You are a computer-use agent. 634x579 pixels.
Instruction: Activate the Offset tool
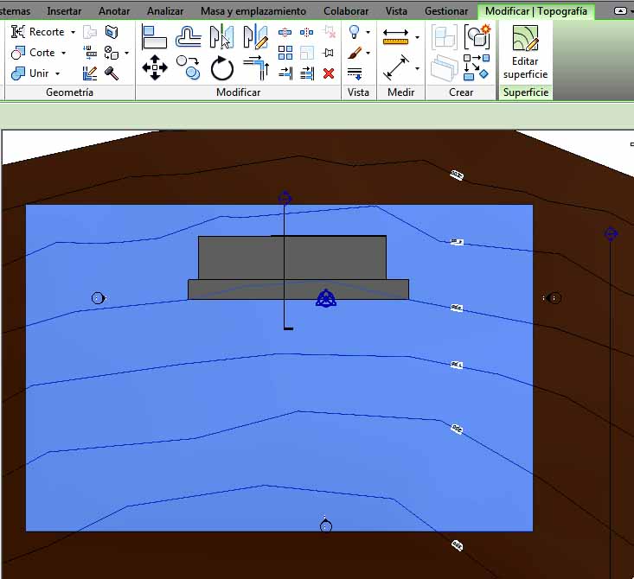[x=188, y=36]
